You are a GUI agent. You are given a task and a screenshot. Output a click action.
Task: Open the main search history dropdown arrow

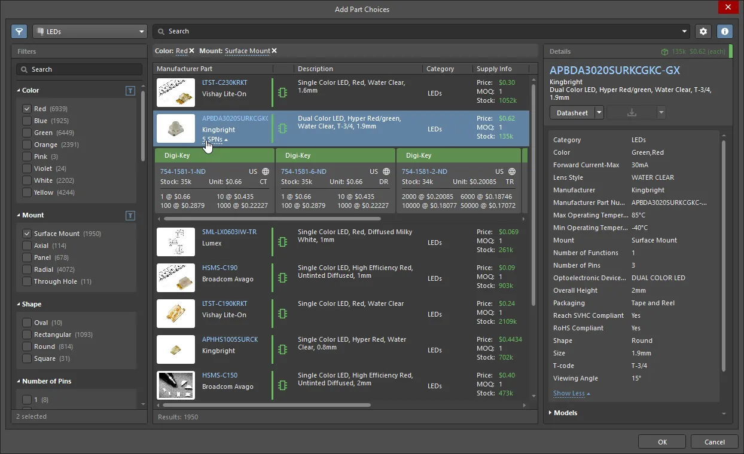(x=685, y=31)
